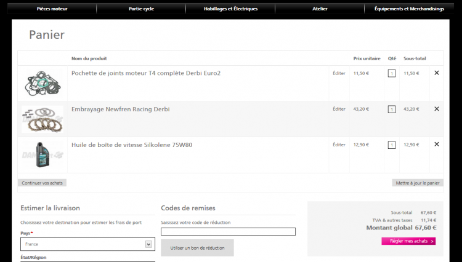Click Éditer for the Pochette de joints row
Screen dimensions: 462x262
point(339,73)
